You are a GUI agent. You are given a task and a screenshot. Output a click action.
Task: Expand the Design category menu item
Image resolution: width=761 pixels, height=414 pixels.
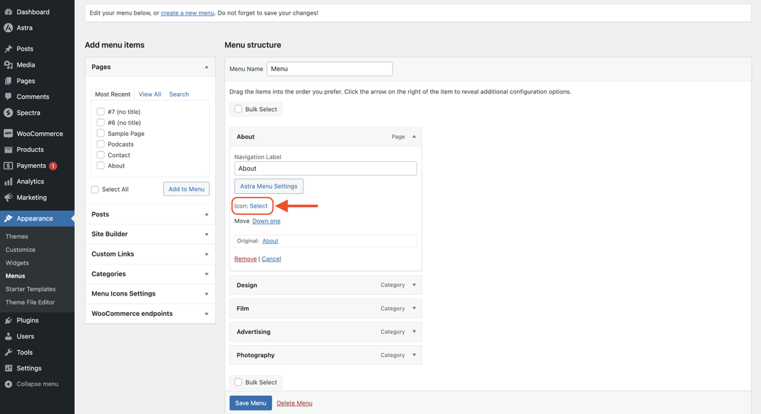(414, 285)
